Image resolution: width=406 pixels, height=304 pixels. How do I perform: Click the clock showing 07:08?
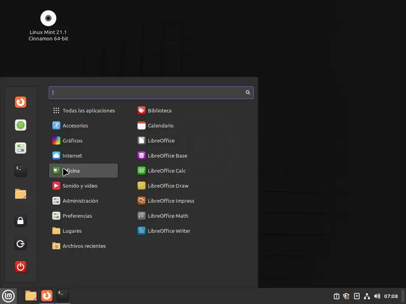(x=391, y=296)
